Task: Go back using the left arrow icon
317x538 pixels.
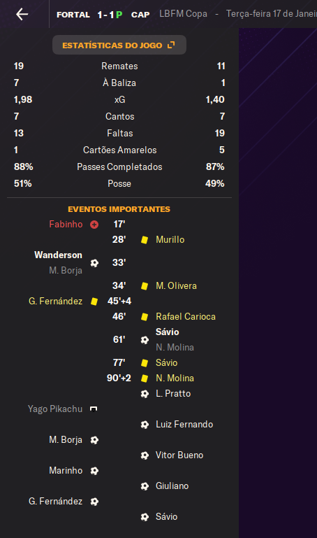Action: pyautogui.click(x=22, y=15)
